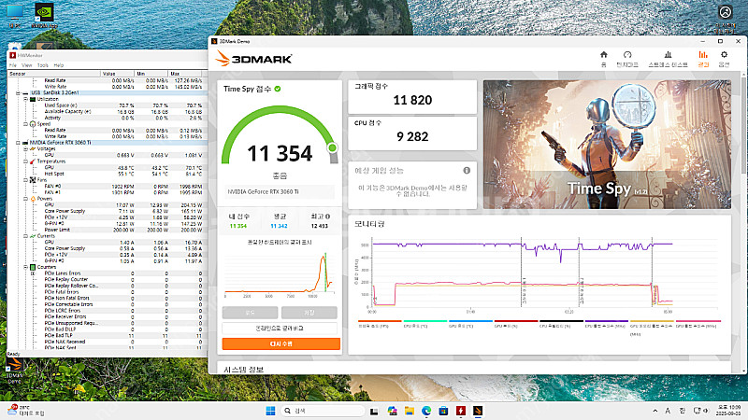Collapse the Voltages node in HWMonitor
The height and width of the screenshot is (420, 748).
[x=26, y=148]
